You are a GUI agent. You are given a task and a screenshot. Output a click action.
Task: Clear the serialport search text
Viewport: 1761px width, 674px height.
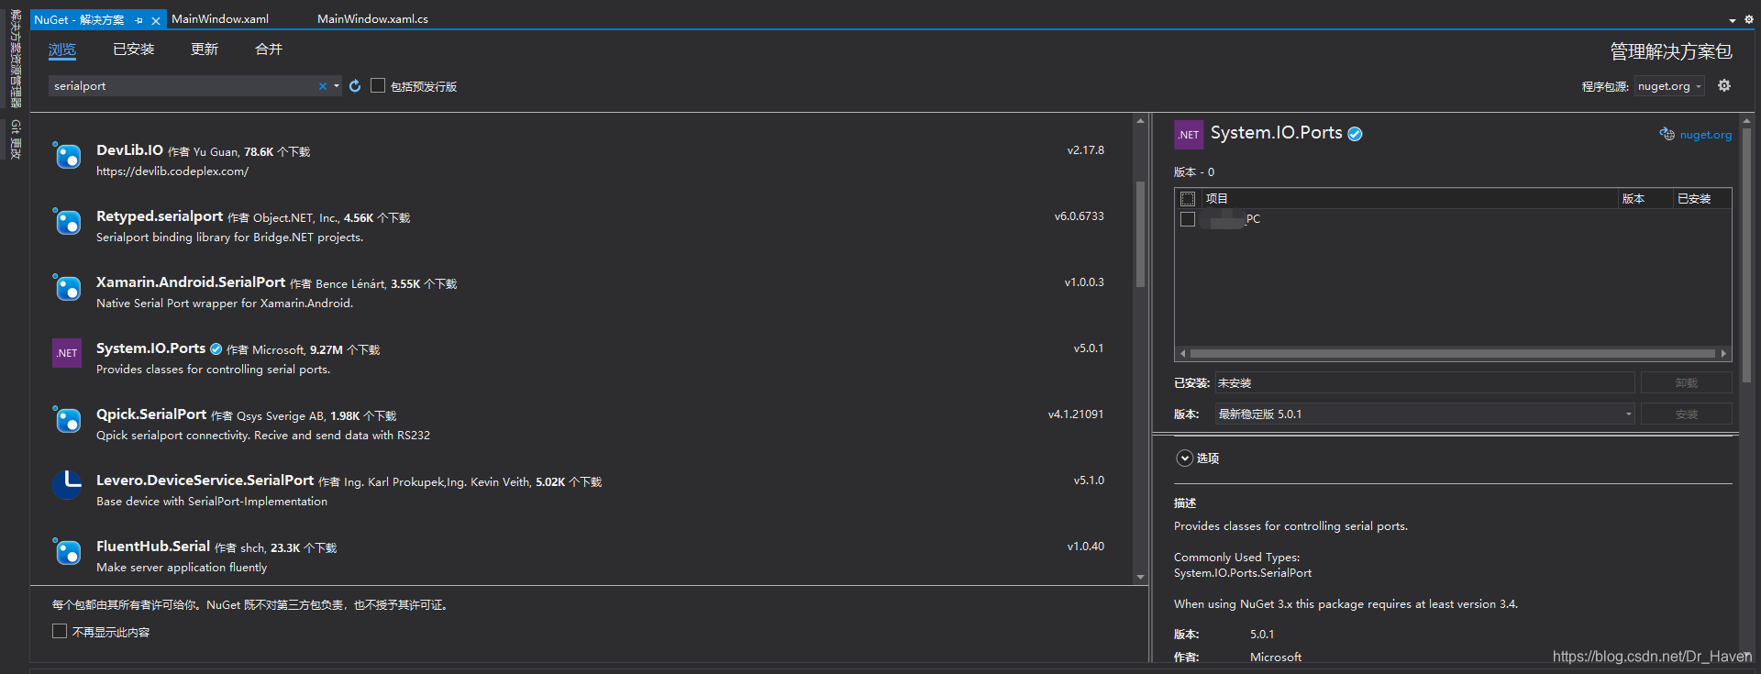pos(323,86)
